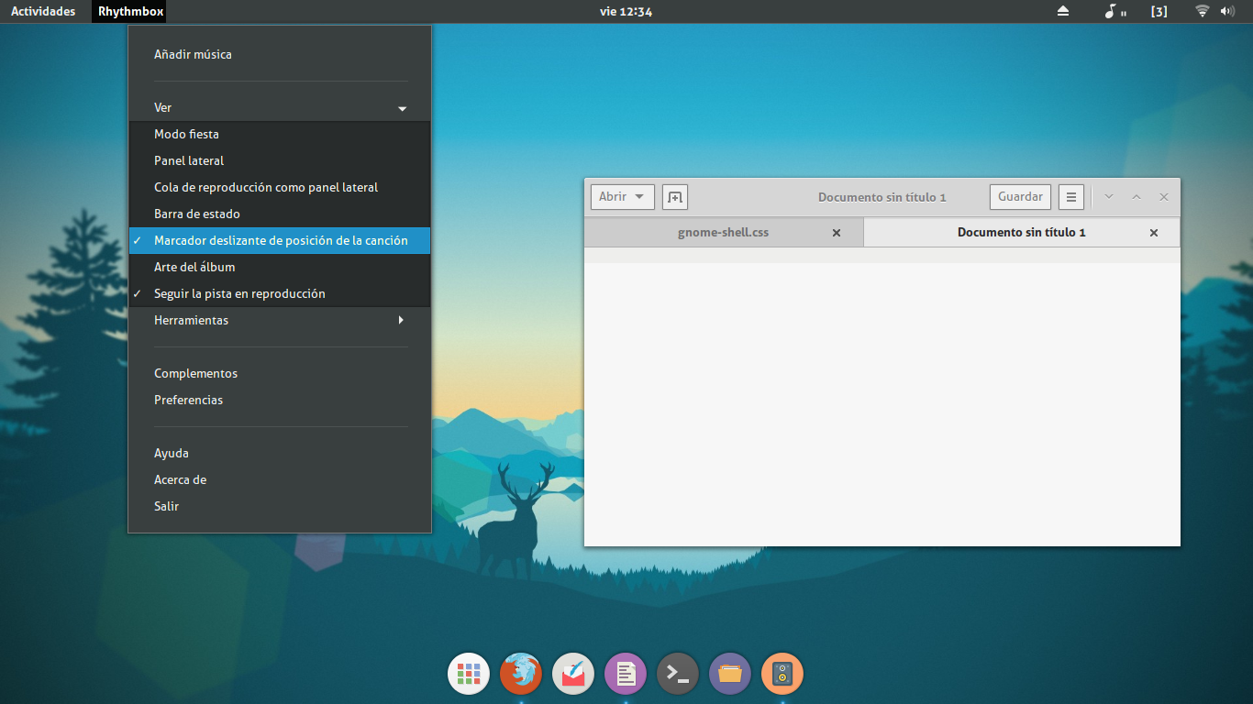Viewport: 1253px width, 704px height.
Task: Click the new document icon in gedit toolbar
Action: tap(675, 197)
